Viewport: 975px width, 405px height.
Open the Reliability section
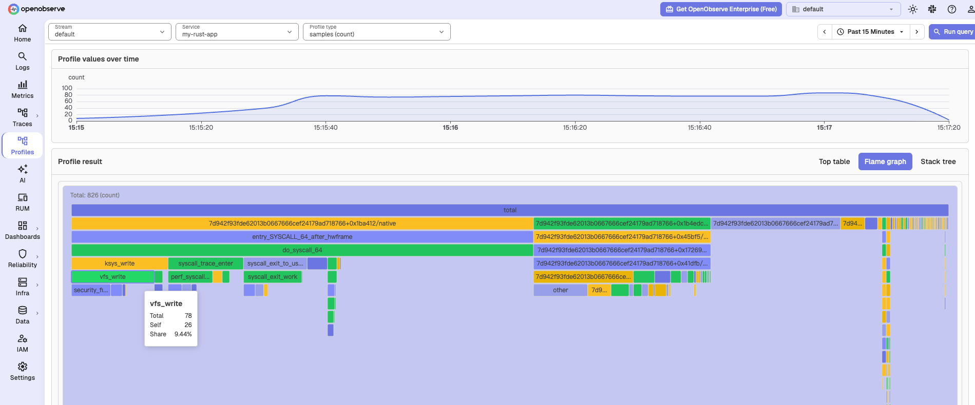click(22, 259)
